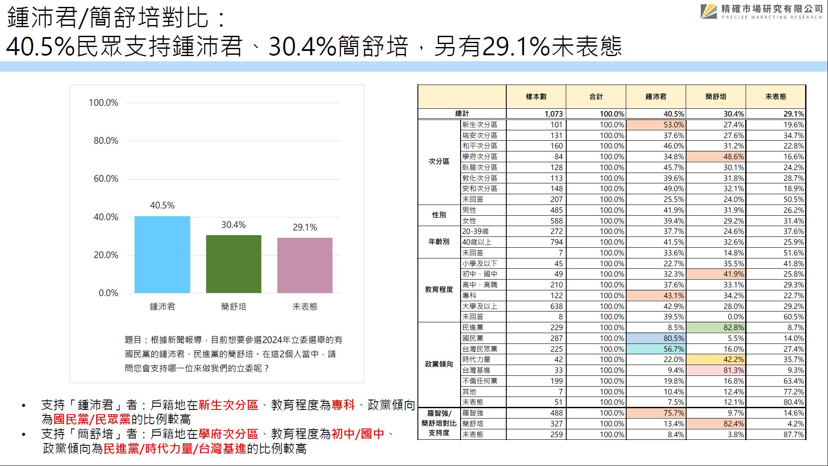Click the 台灣基進 row label
Viewport: 828px width, 466px height.
(x=476, y=370)
